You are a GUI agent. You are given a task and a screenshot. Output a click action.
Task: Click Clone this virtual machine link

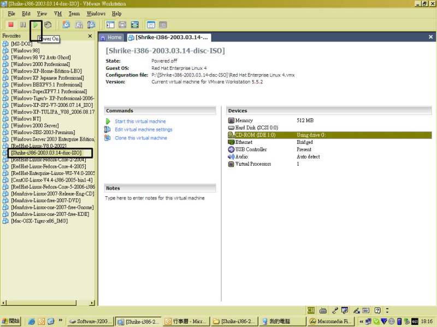click(x=141, y=138)
